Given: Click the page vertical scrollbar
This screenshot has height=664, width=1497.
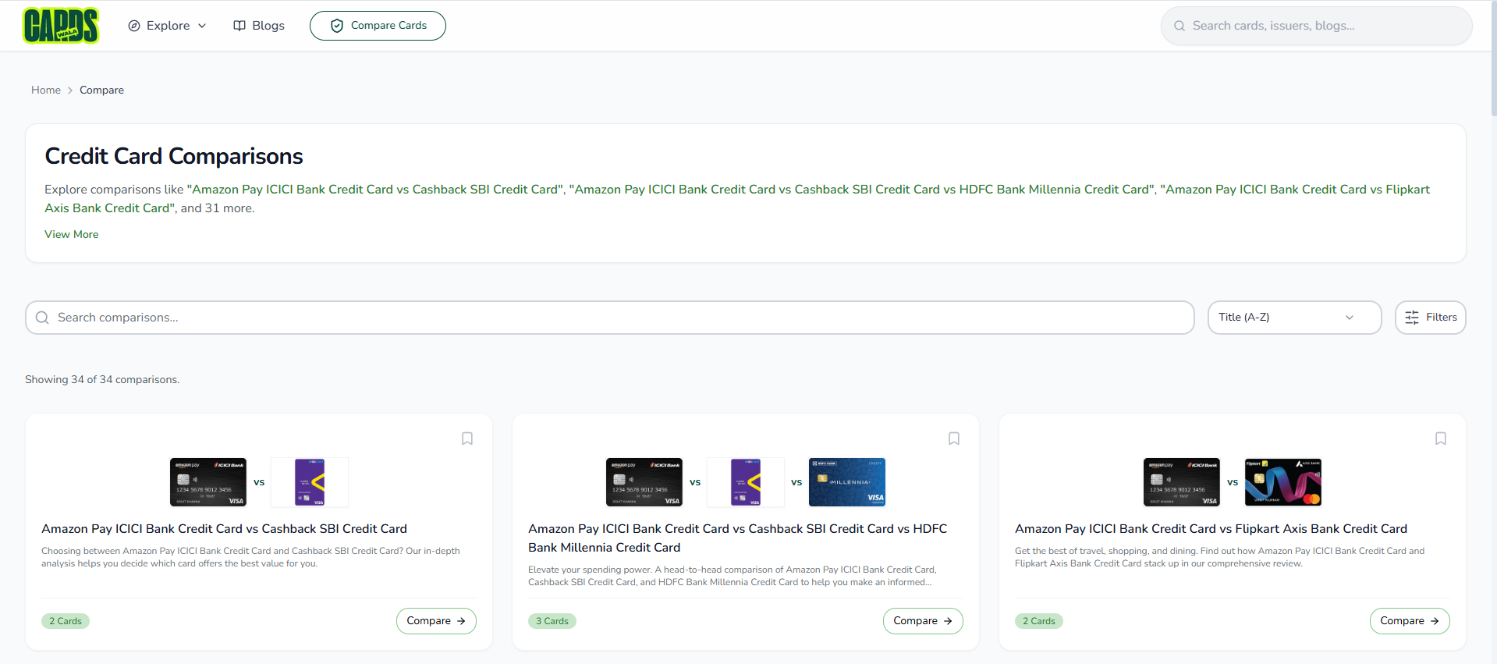Looking at the screenshot, I should click(x=1493, y=62).
